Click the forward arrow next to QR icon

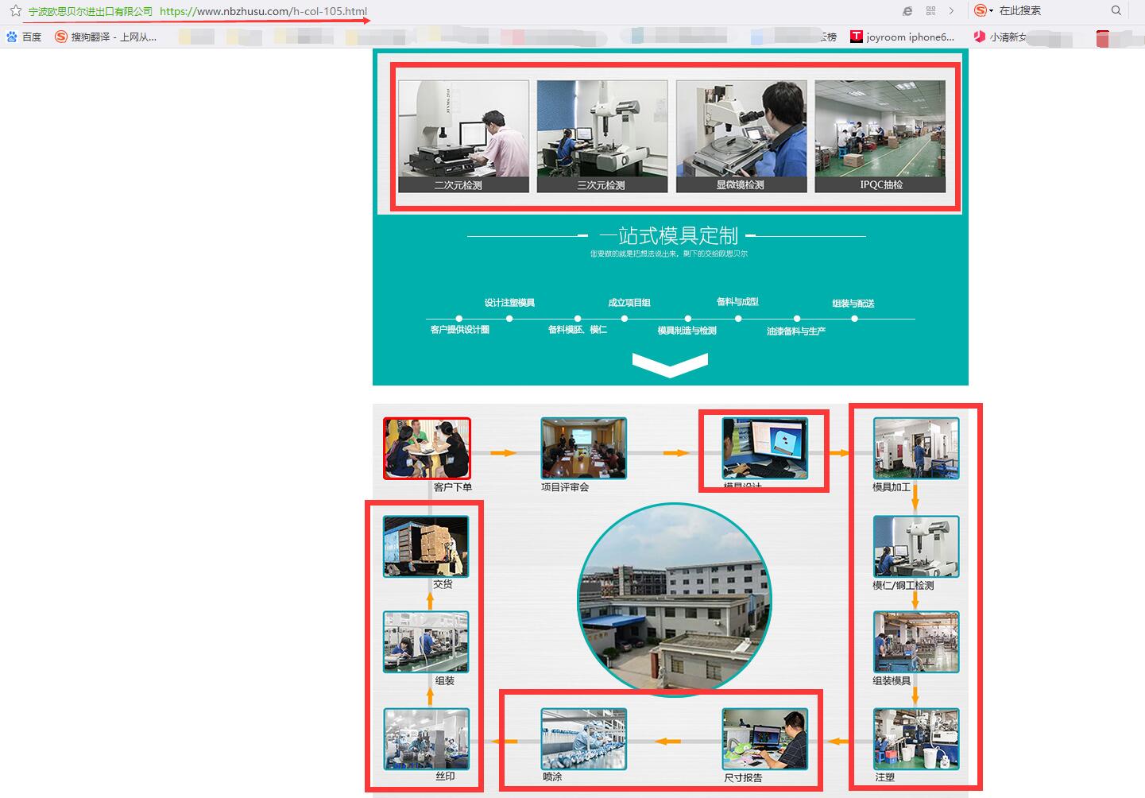[951, 11]
